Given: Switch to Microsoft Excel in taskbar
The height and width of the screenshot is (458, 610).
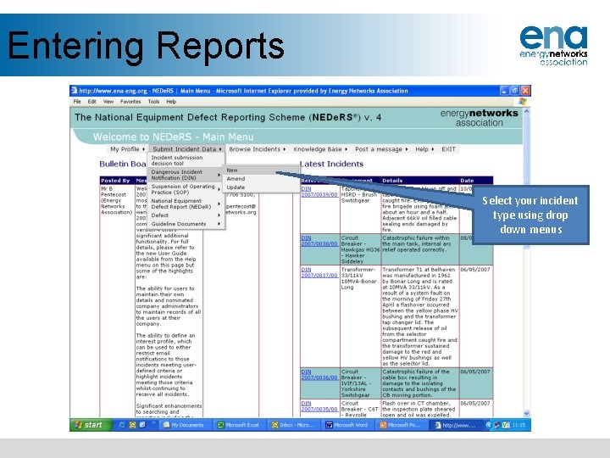Looking at the screenshot, I should [x=238, y=425].
